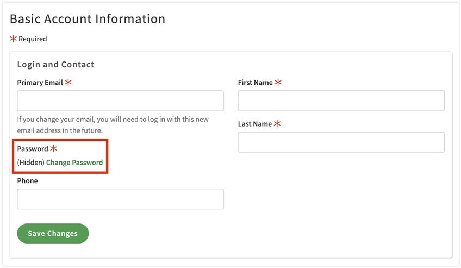
Task: Click the Primary Email input field
Action: click(x=120, y=101)
